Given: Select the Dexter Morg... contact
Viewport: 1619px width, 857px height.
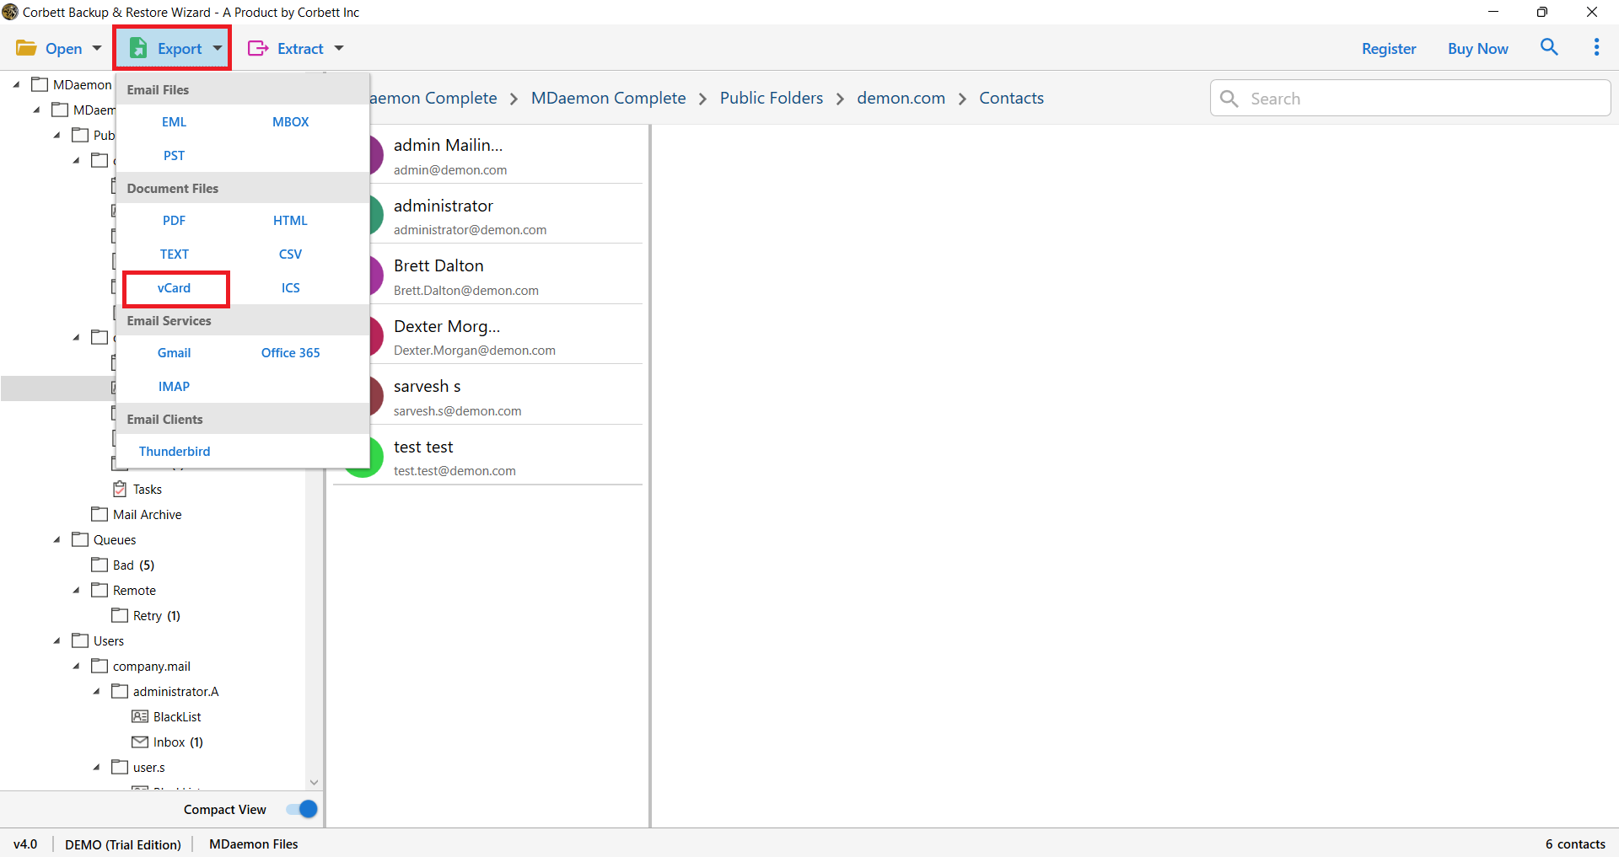Looking at the screenshot, I should click(x=489, y=336).
